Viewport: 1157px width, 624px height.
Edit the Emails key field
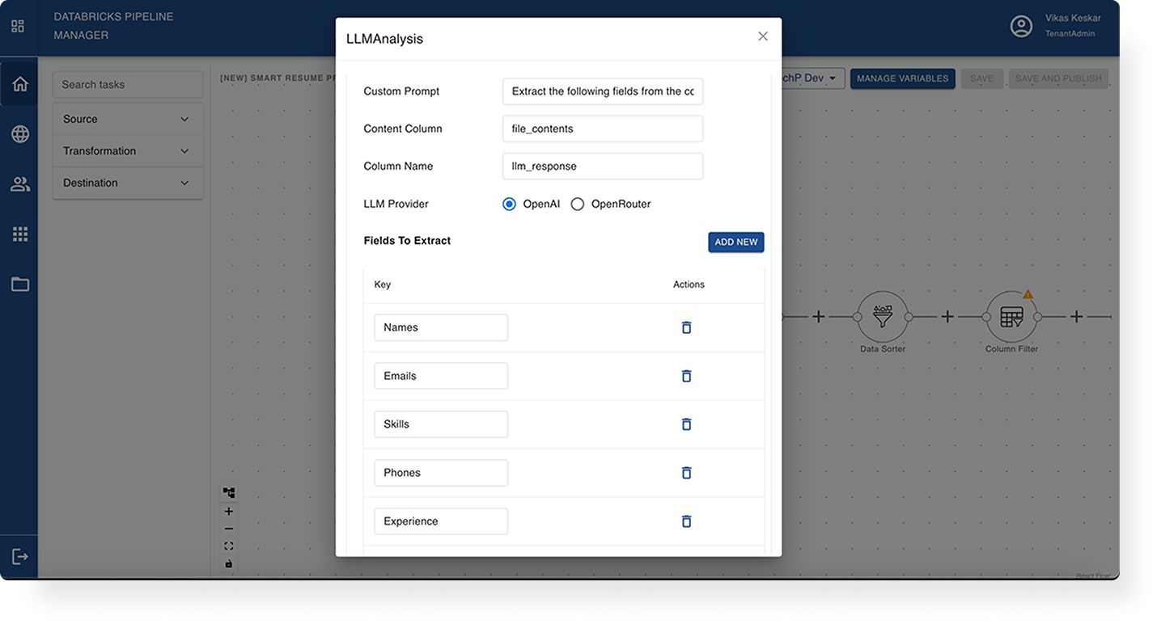[x=441, y=376]
